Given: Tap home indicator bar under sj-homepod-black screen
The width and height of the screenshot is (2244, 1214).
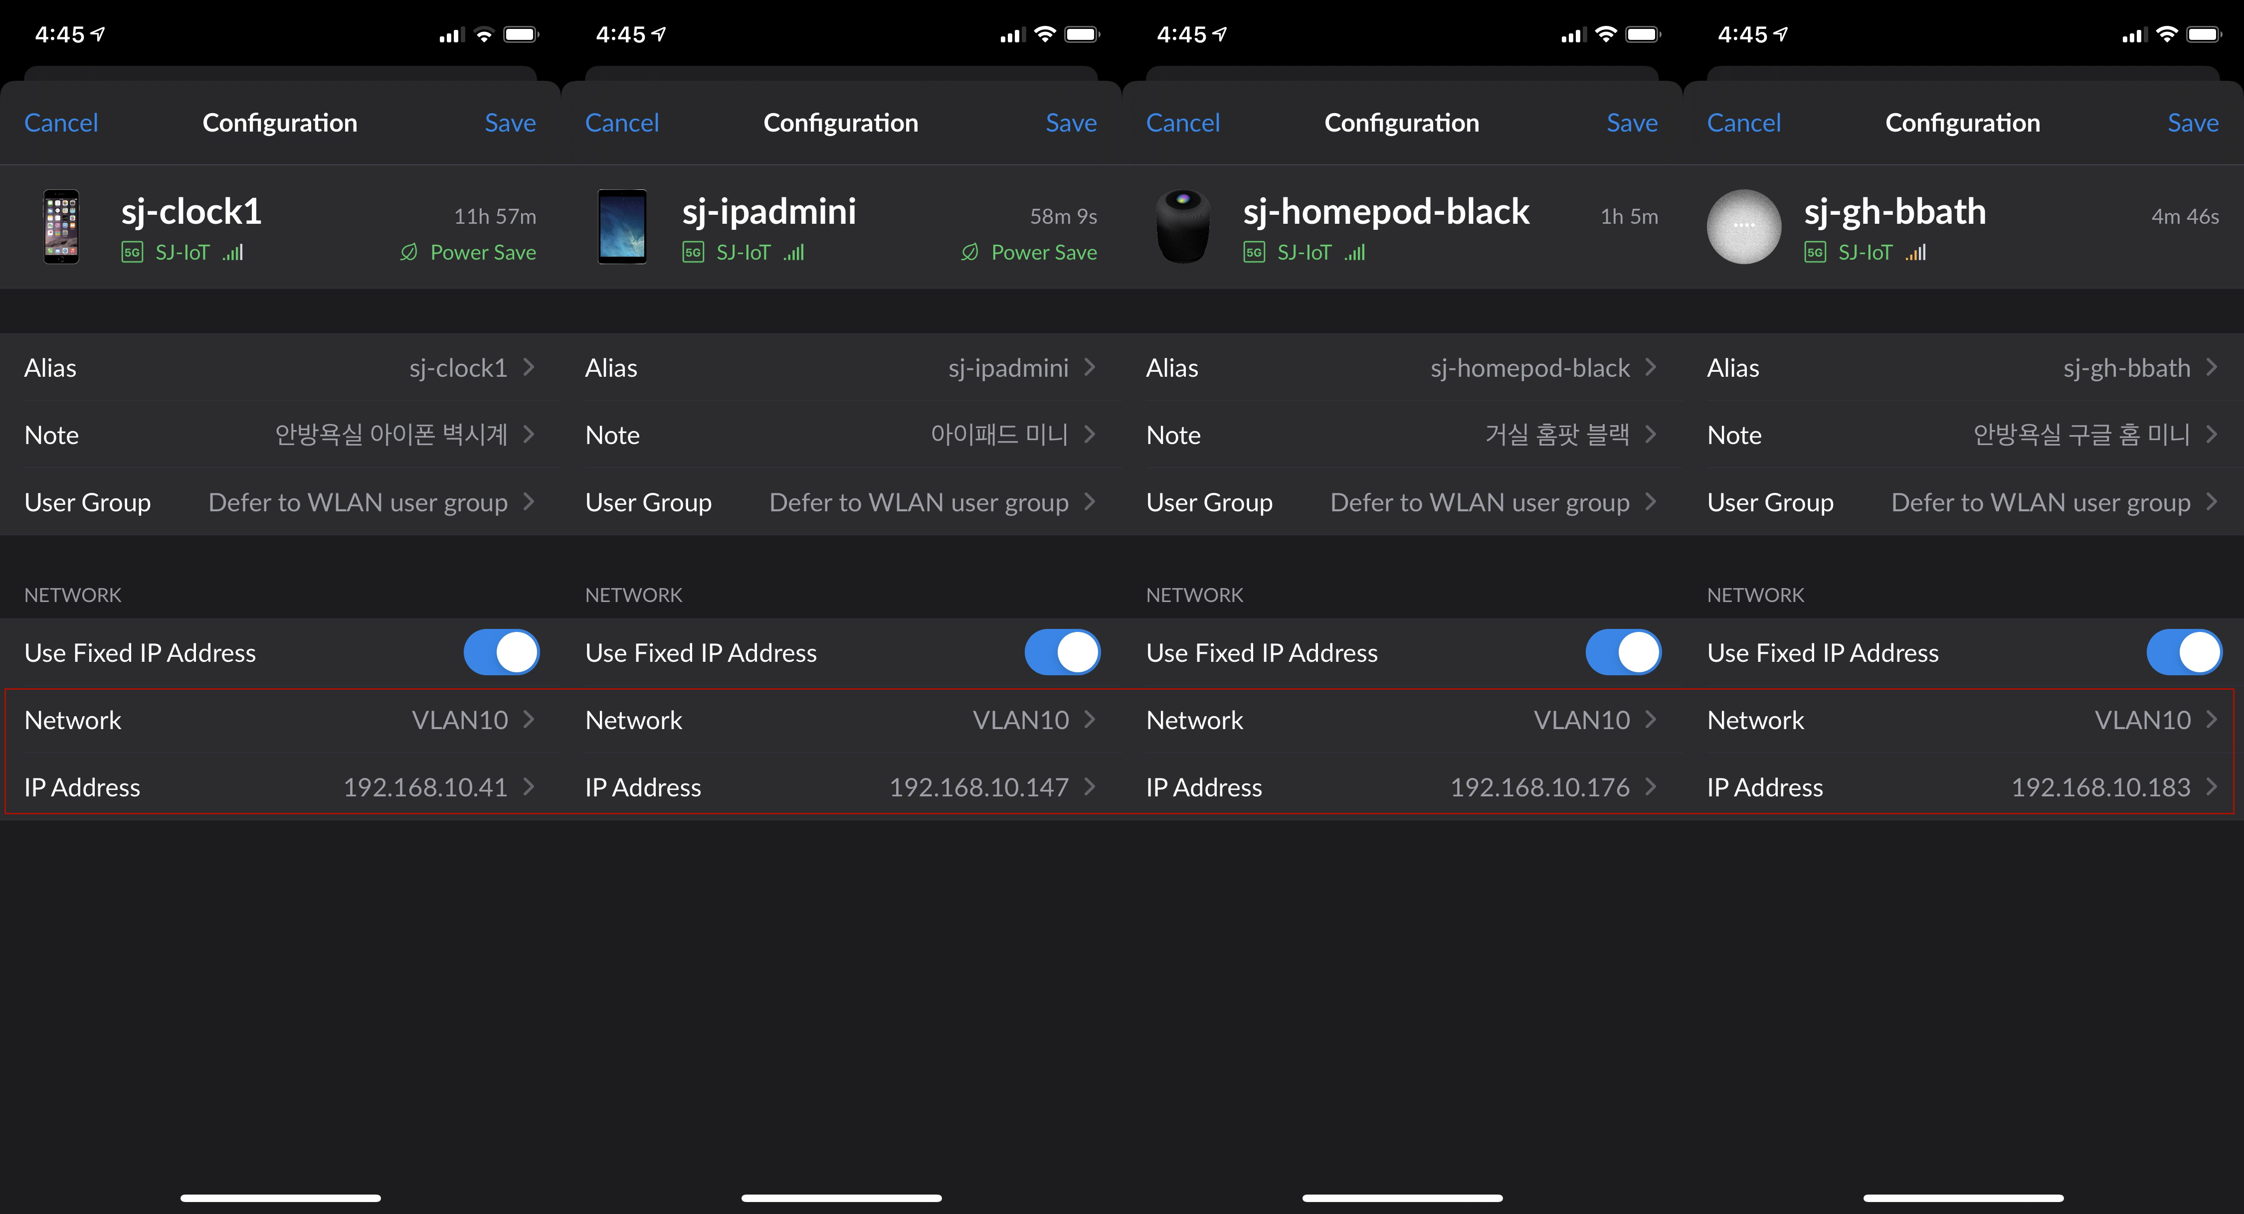Looking at the screenshot, I should tap(1402, 1198).
